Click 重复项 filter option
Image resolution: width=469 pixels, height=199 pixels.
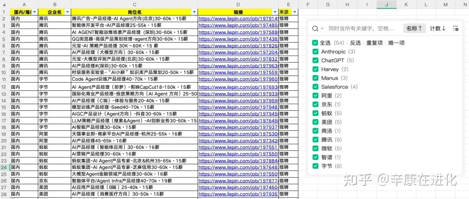click(x=374, y=43)
